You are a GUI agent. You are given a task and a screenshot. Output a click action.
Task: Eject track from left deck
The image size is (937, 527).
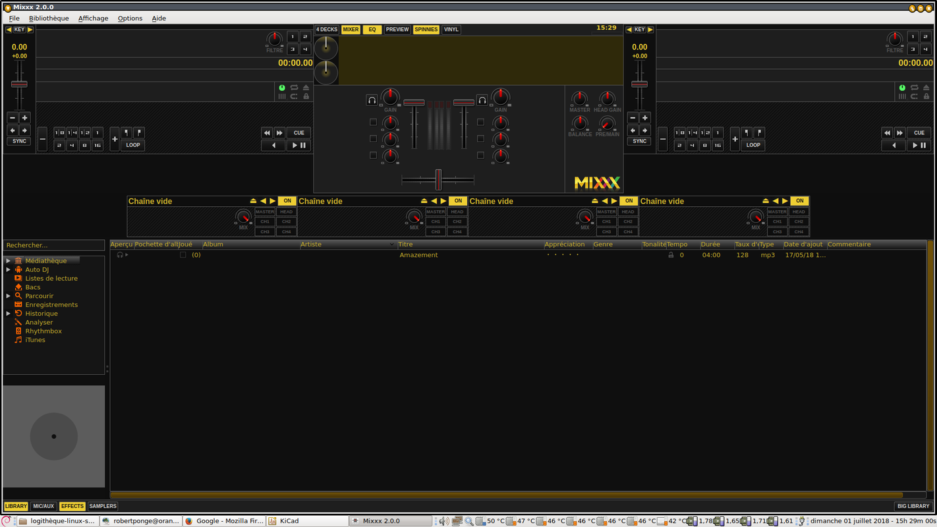click(306, 88)
